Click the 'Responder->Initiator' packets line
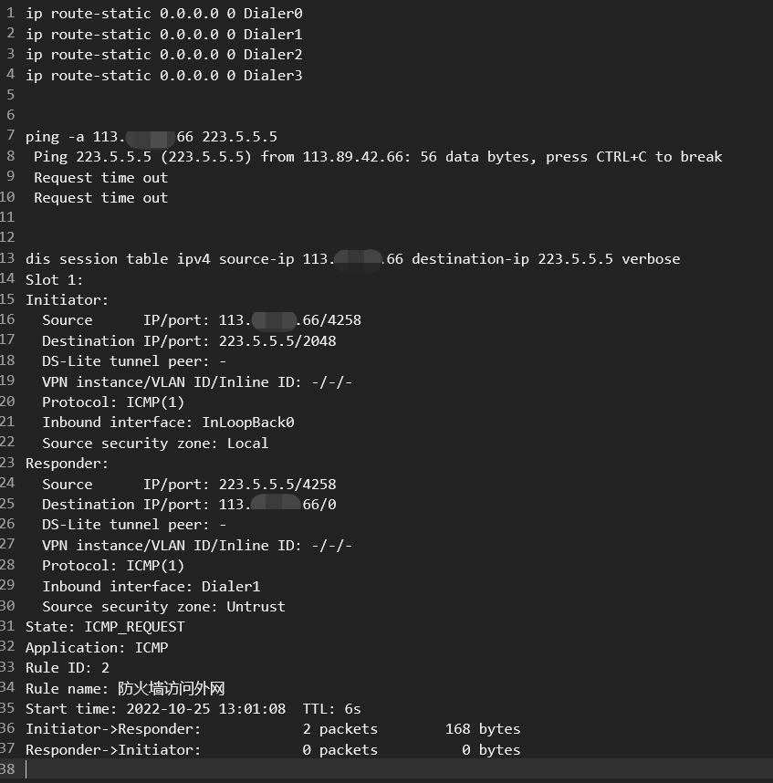Screen dimensions: 773x783 [x=273, y=749]
